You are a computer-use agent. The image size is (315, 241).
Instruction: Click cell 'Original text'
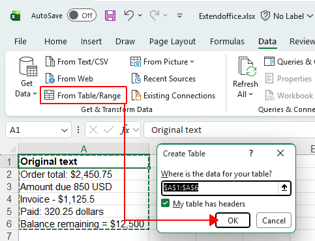pos(84,162)
